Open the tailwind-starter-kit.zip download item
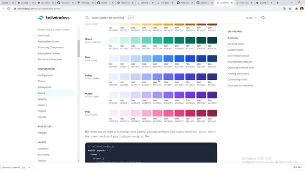This screenshot has width=305, height=172. pos(13,167)
